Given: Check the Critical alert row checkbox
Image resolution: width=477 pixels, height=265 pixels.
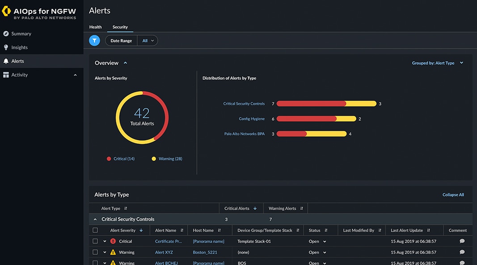Looking at the screenshot, I should (95, 241).
